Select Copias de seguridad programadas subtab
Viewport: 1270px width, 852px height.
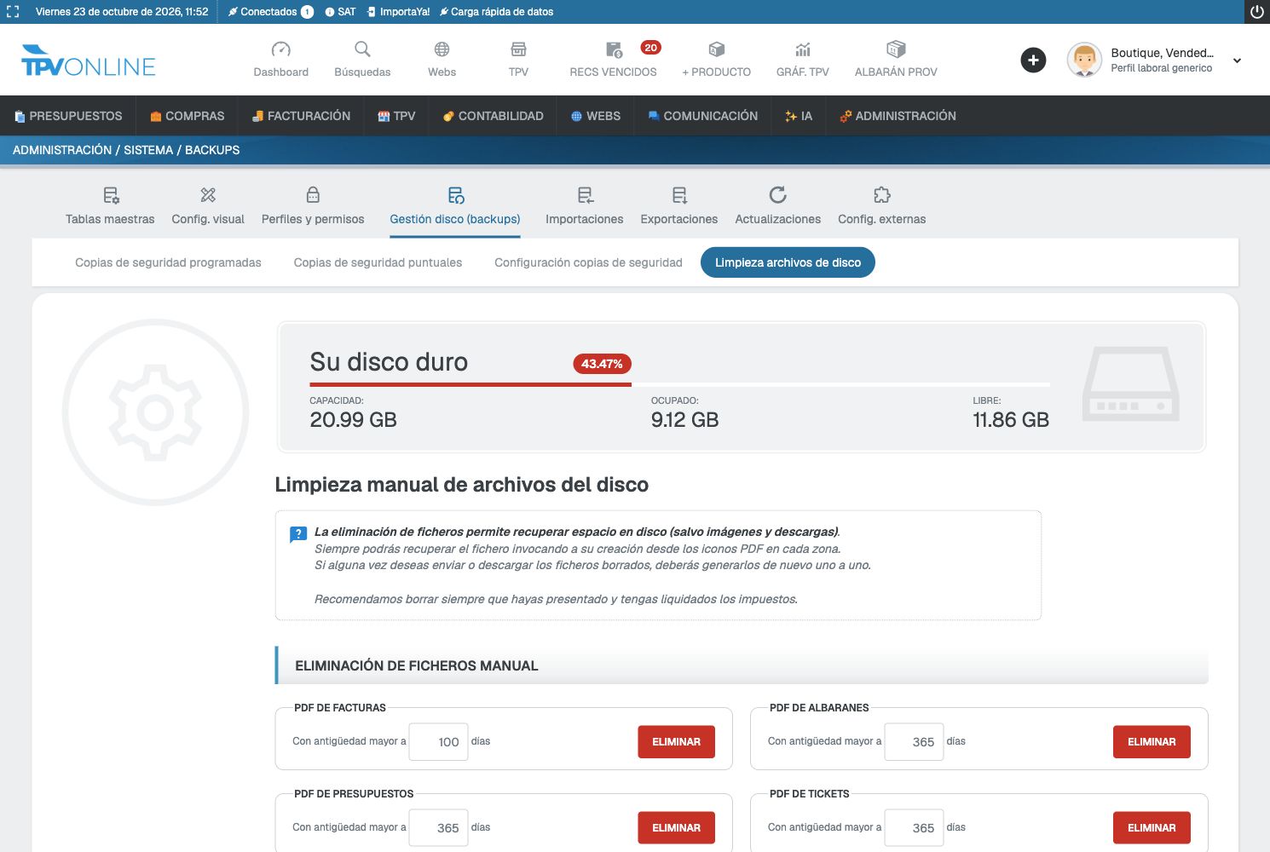(168, 262)
